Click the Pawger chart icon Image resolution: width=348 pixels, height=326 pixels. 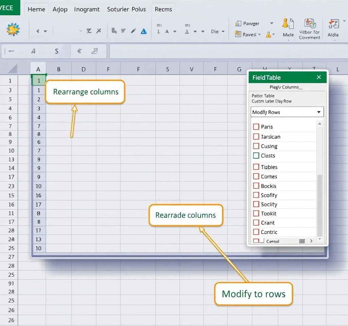pos(238,23)
